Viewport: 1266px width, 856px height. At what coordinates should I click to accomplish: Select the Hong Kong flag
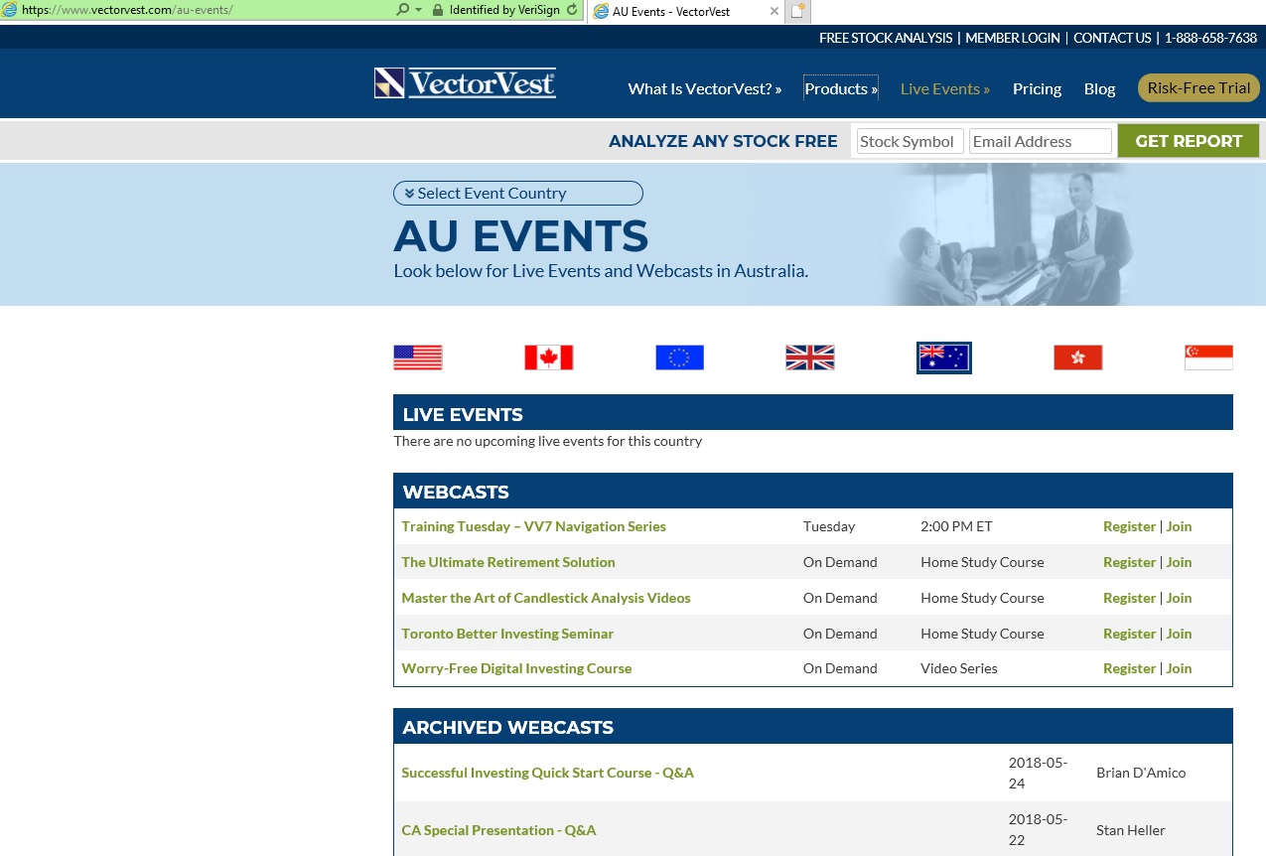[x=1076, y=357]
